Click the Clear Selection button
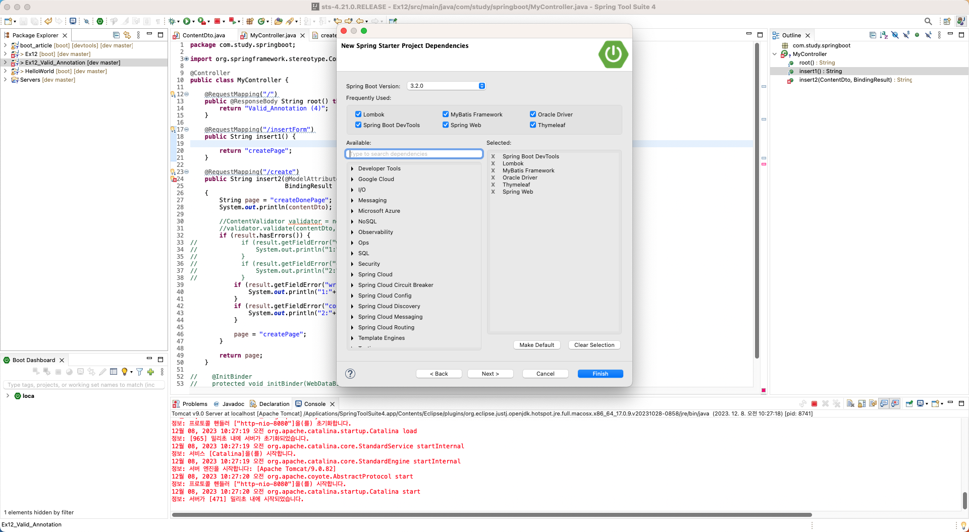 tap(594, 345)
